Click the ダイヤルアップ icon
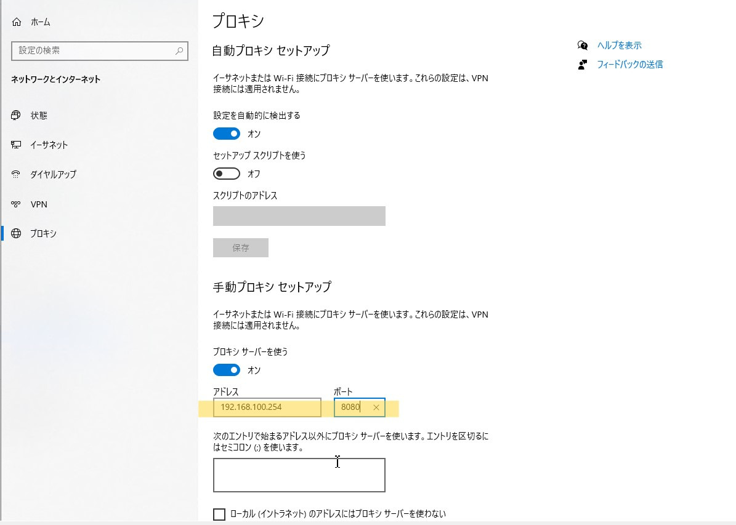Screen dimensions: 736x525 coord(16,175)
